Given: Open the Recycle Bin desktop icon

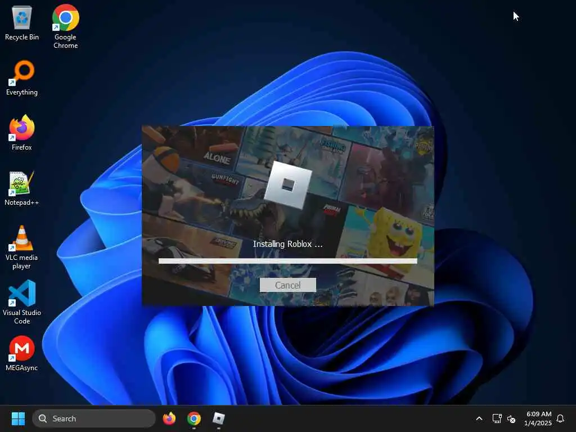Looking at the screenshot, I should [22, 22].
